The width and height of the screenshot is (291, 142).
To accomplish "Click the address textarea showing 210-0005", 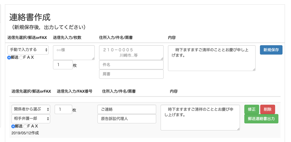I will coord(131,53).
